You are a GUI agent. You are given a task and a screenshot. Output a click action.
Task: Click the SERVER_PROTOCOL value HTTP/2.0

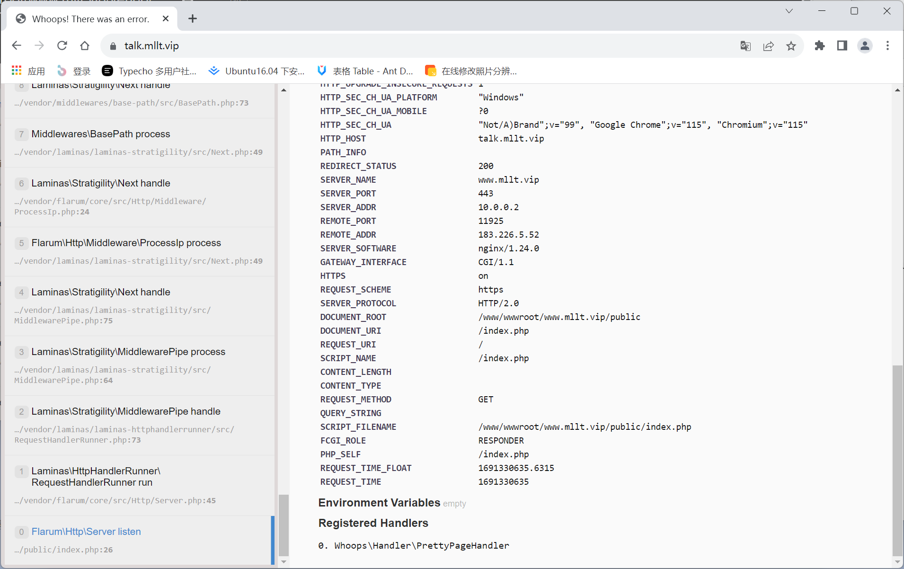[498, 303]
